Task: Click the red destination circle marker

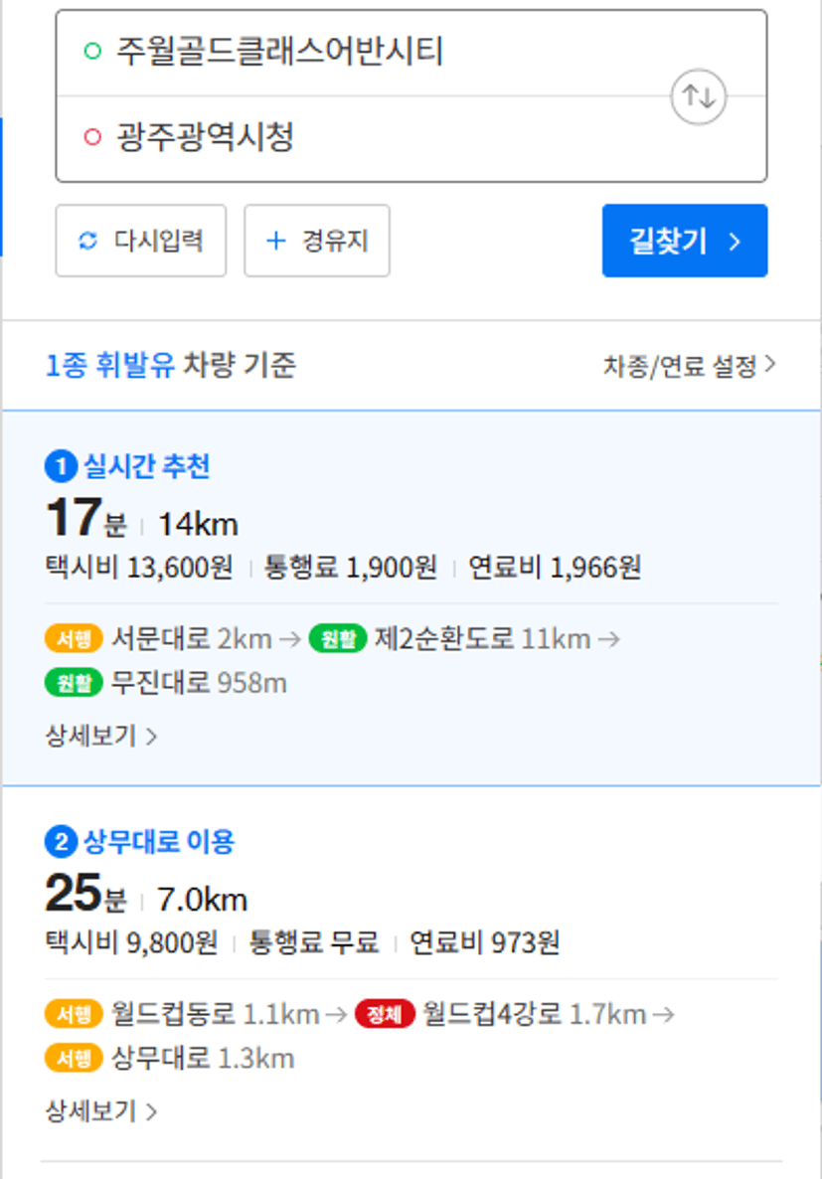Action: coord(92,137)
